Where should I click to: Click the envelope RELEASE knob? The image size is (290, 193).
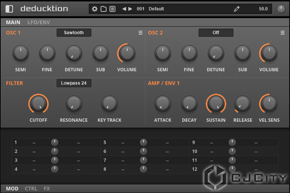(243, 104)
